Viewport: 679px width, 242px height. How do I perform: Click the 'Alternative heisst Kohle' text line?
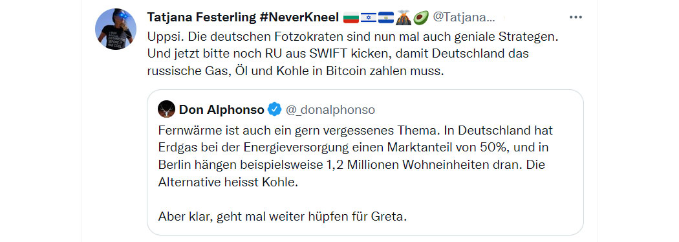(229, 182)
